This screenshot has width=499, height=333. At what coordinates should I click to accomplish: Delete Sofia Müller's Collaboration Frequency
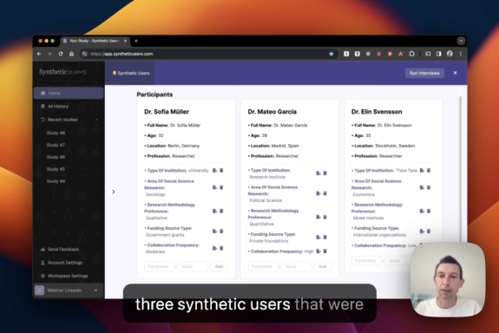point(221,248)
